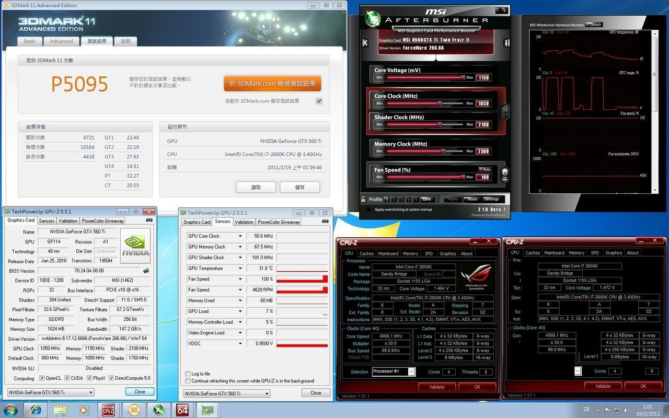Click camera icon in GPU-Z Graphics Card window
This screenshot has width=669, height=418.
(150, 220)
